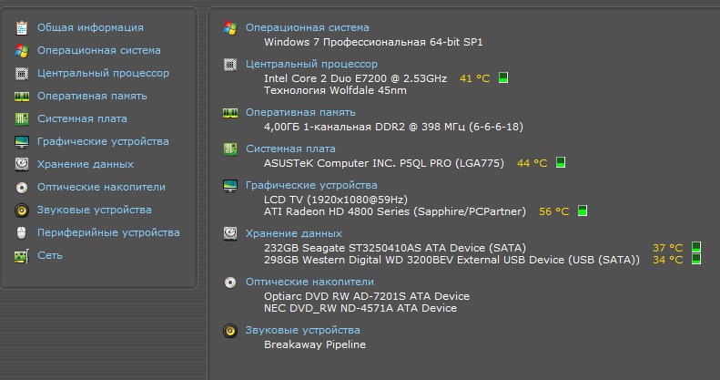Click the green indicator beside GPU 56 °C
This screenshot has height=380, width=720.
[x=583, y=211]
